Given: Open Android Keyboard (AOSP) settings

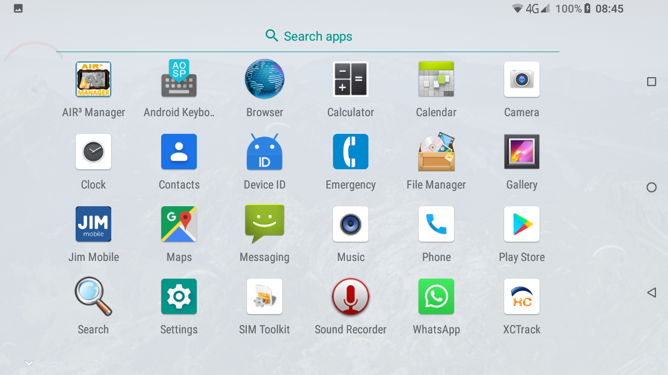Looking at the screenshot, I should point(179,79).
